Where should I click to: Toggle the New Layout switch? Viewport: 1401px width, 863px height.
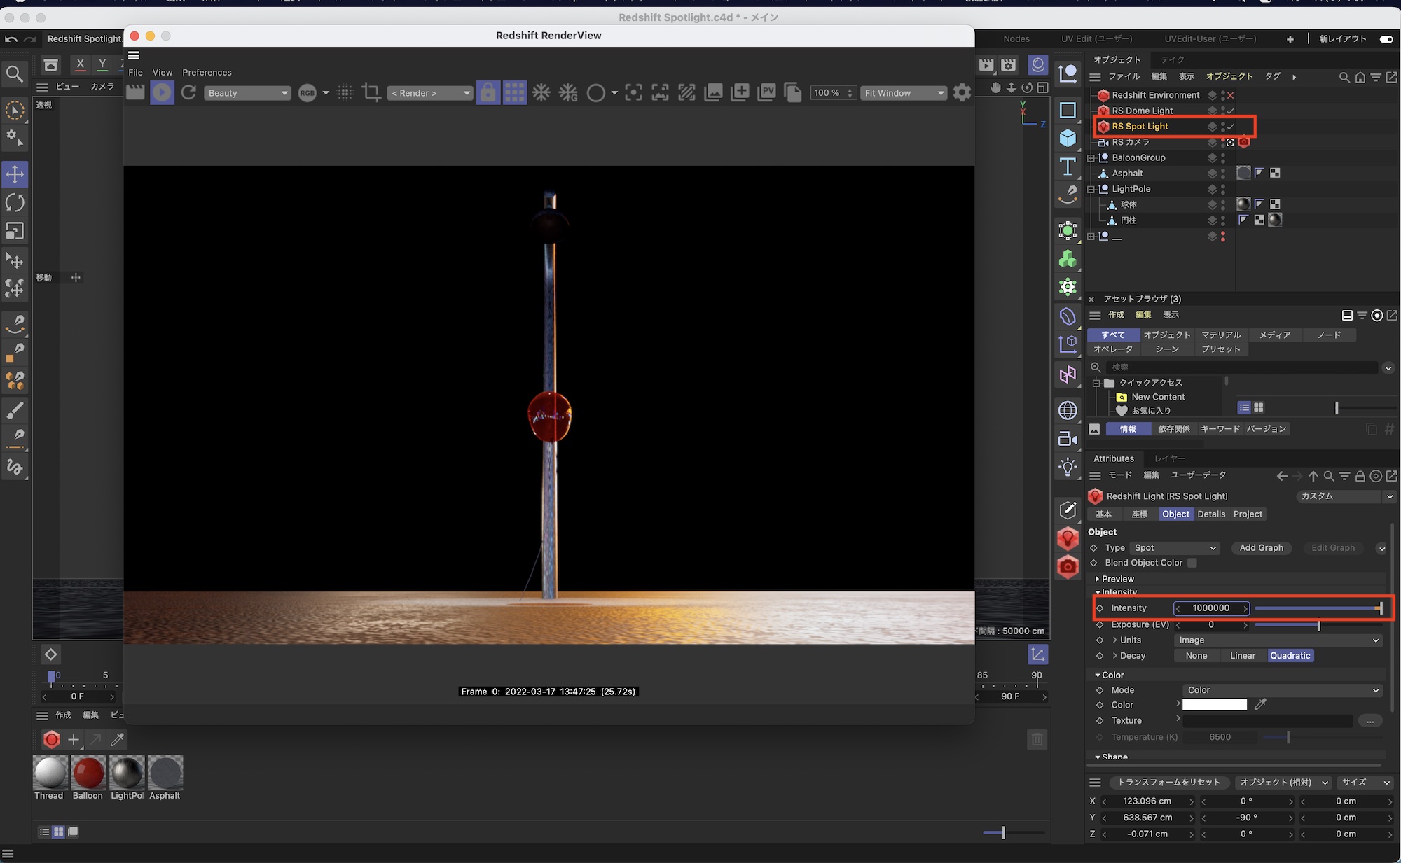point(1386,39)
